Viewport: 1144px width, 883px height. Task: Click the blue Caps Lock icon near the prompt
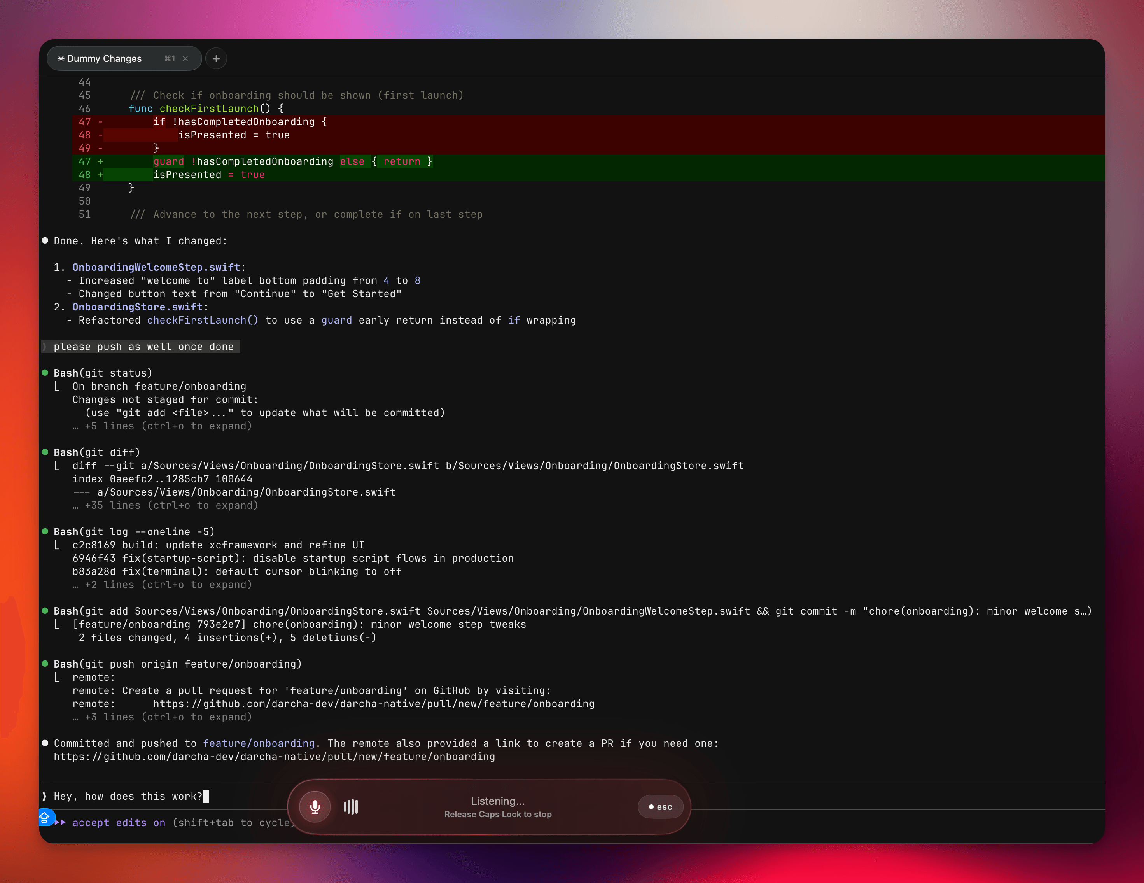point(45,817)
